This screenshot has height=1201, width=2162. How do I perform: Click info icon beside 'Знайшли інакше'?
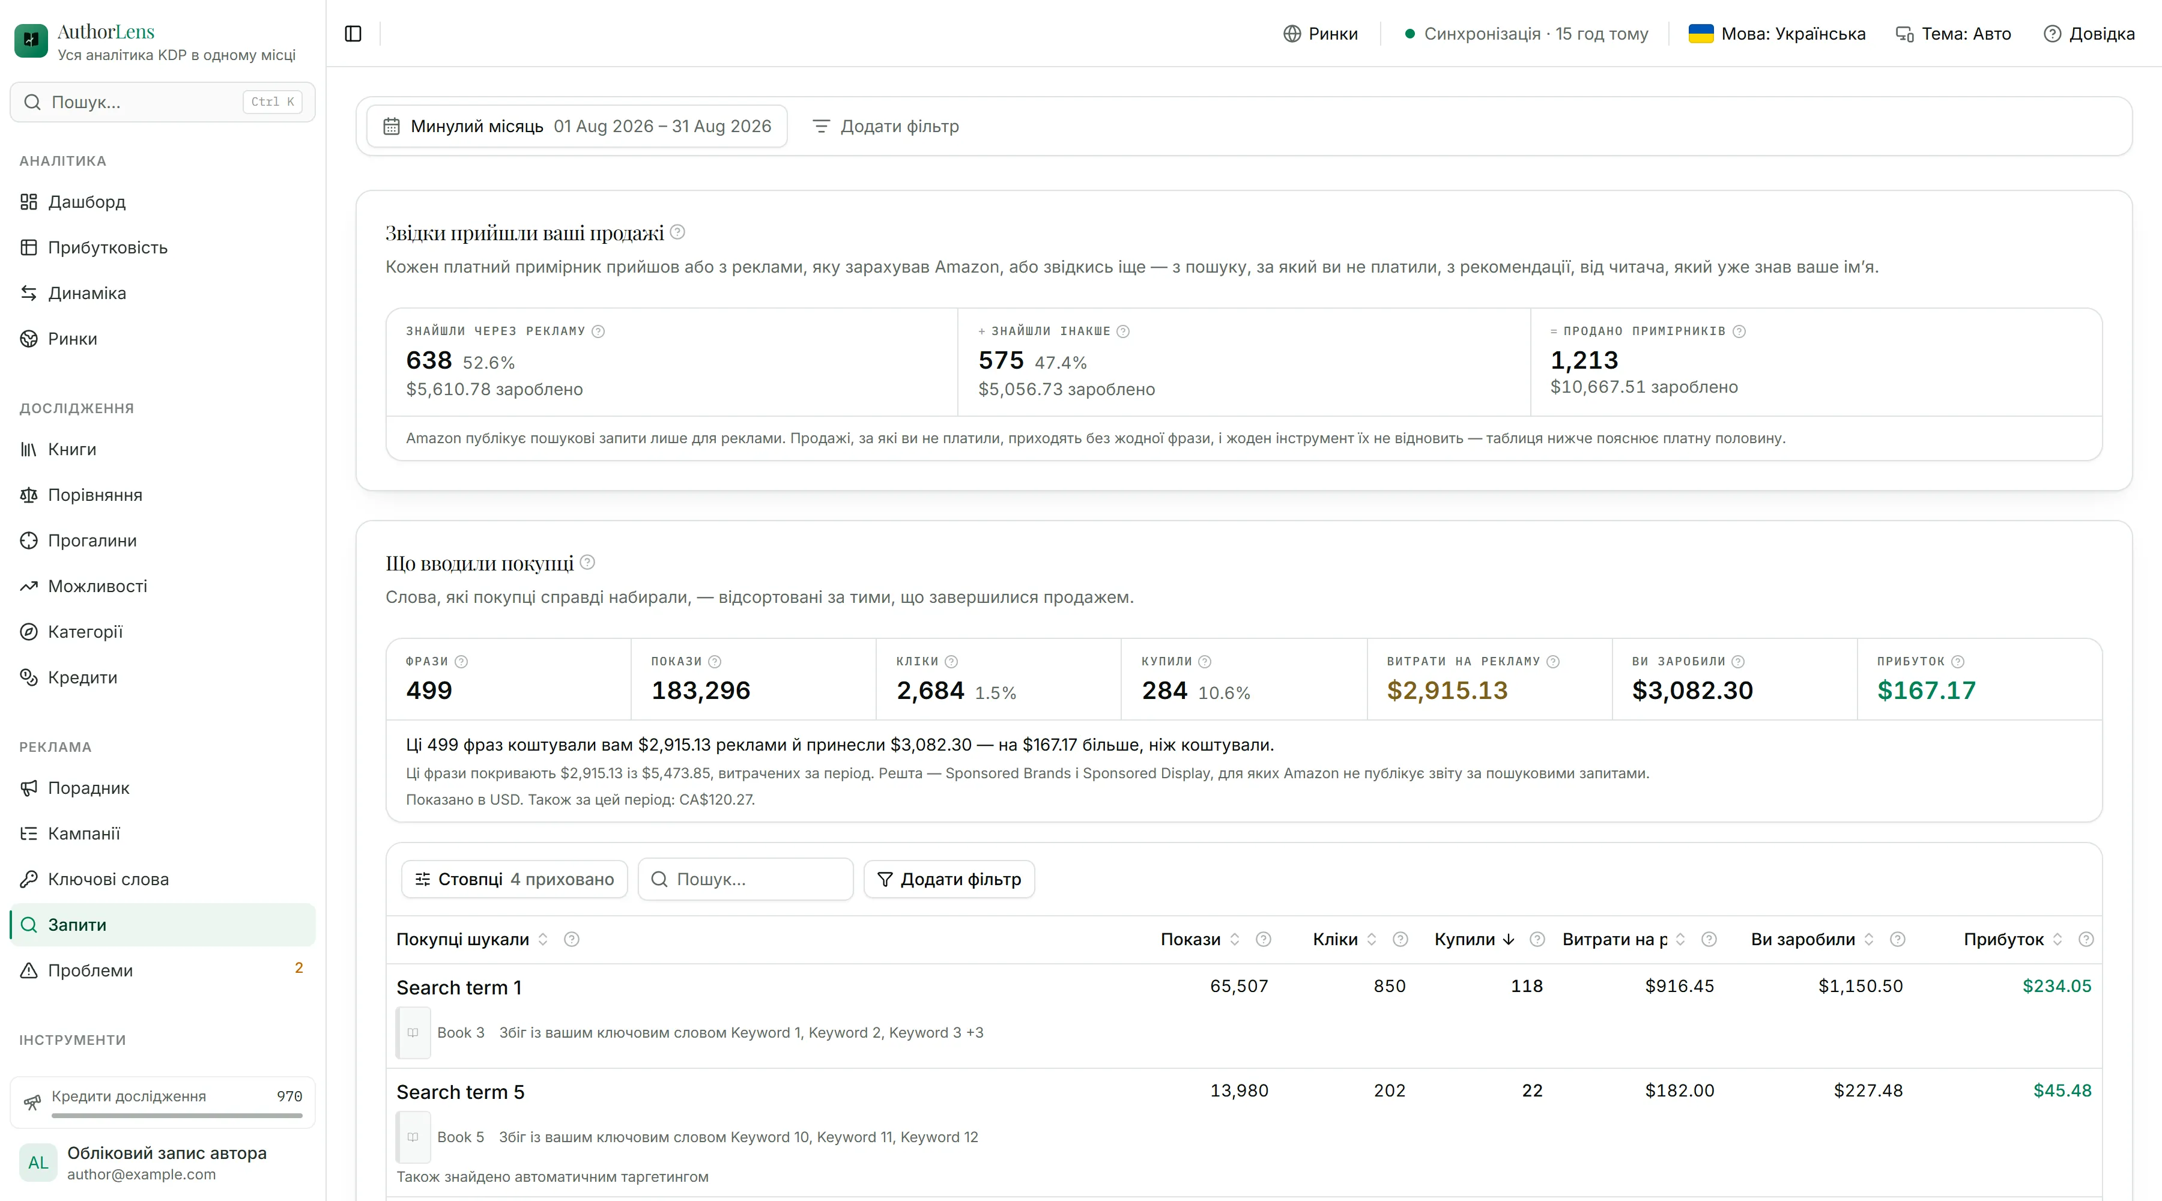pyautogui.click(x=1123, y=331)
